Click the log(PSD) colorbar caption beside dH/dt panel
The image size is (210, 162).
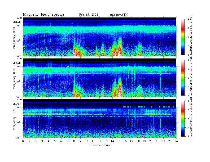(x=191, y=35)
